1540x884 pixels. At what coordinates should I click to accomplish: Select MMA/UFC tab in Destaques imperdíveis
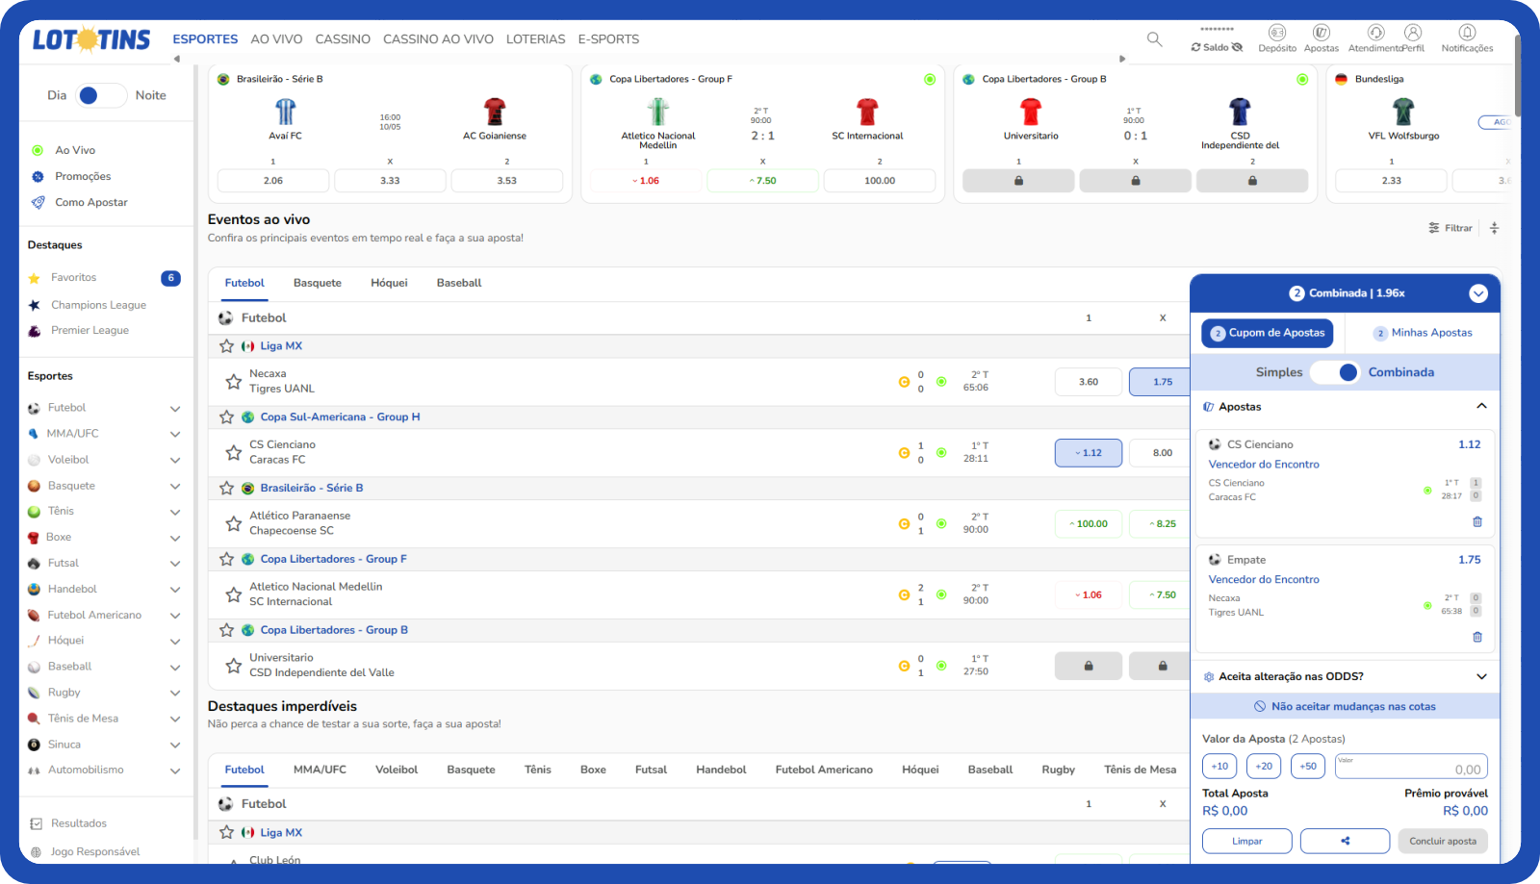click(x=320, y=770)
